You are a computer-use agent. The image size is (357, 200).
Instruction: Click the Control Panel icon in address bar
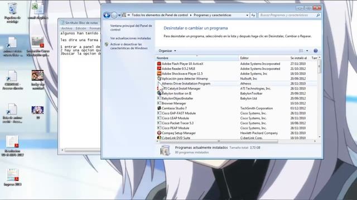click(x=124, y=15)
